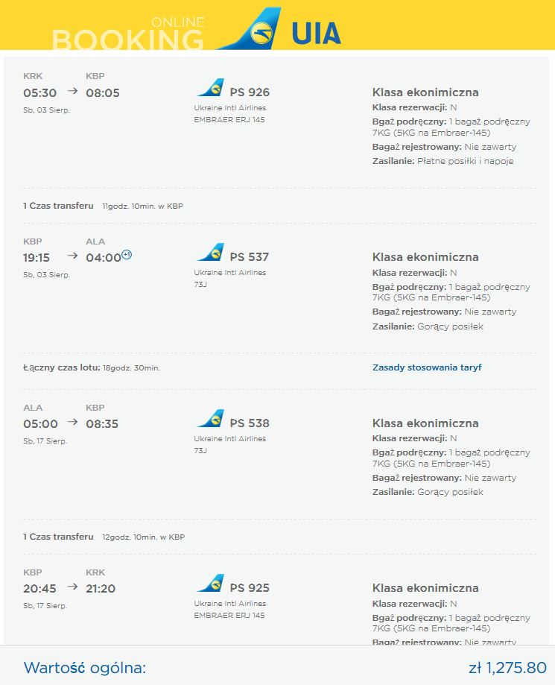Image resolution: width=555 pixels, height=685 pixels.
Task: Click the +1 day indicator next to 04:00
Action: tap(127, 254)
